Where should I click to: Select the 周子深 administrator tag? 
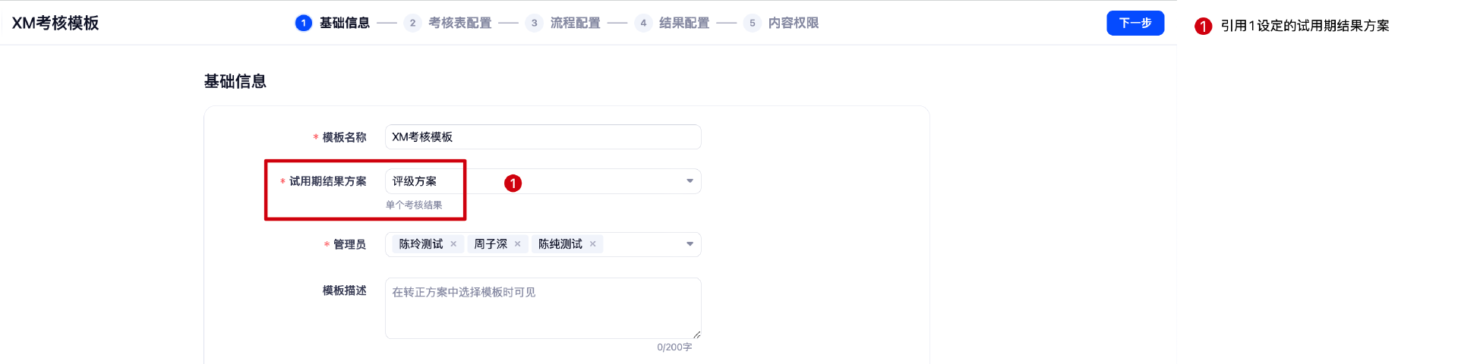pyautogui.click(x=491, y=244)
